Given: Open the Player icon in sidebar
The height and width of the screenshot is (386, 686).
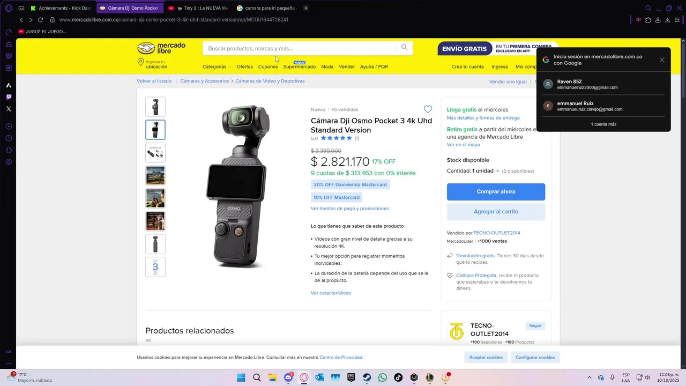Looking at the screenshot, I should click(x=9, y=127).
